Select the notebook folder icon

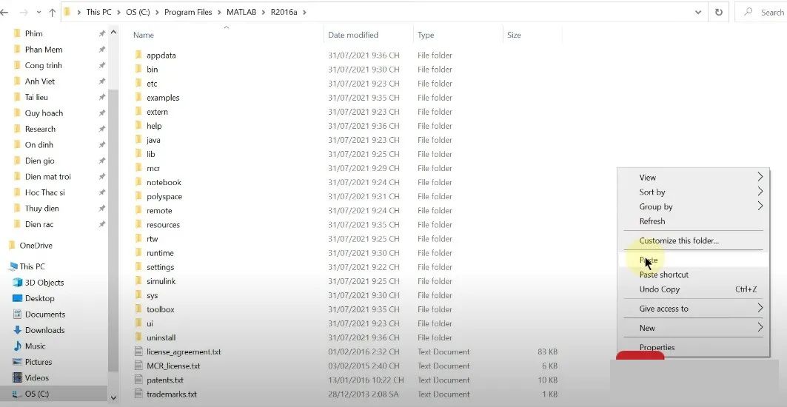[138, 182]
